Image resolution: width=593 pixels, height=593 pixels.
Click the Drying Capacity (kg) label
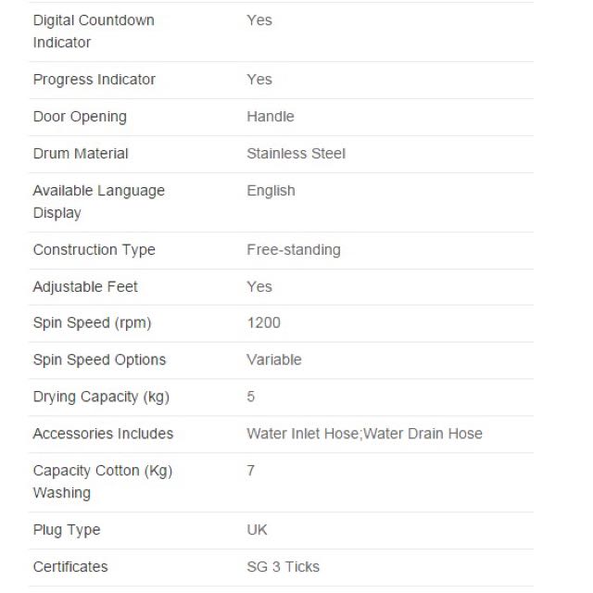[101, 397]
